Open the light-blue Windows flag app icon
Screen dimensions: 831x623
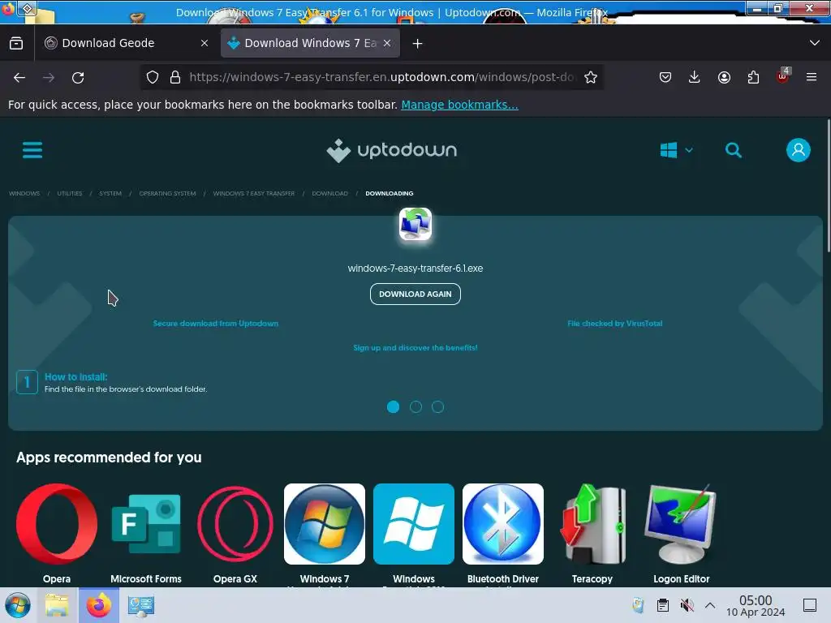[413, 523]
